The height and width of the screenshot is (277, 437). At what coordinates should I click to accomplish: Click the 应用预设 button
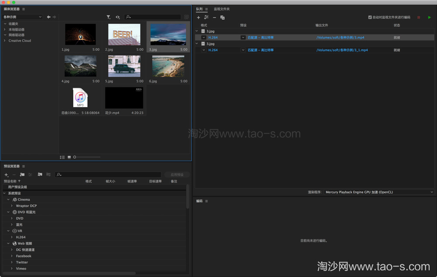pos(177,174)
